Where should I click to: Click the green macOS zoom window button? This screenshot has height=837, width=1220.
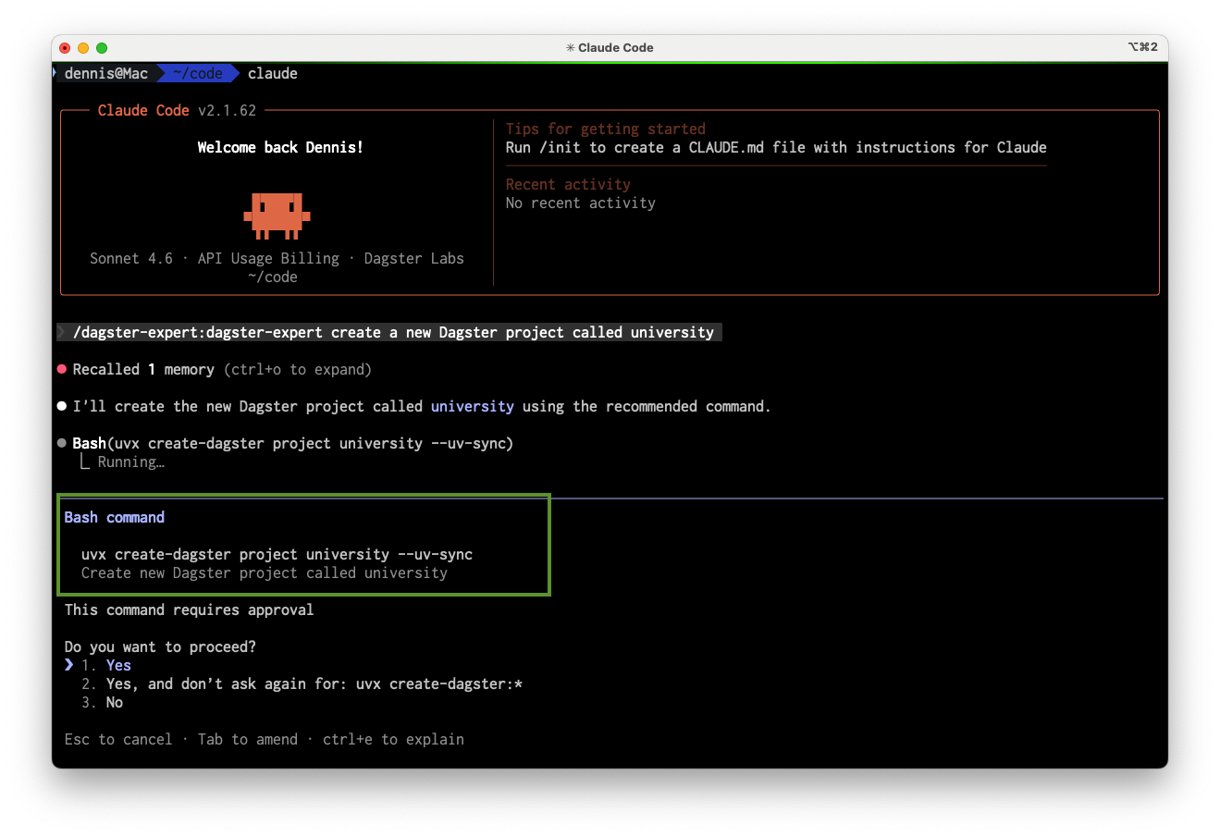tap(102, 48)
